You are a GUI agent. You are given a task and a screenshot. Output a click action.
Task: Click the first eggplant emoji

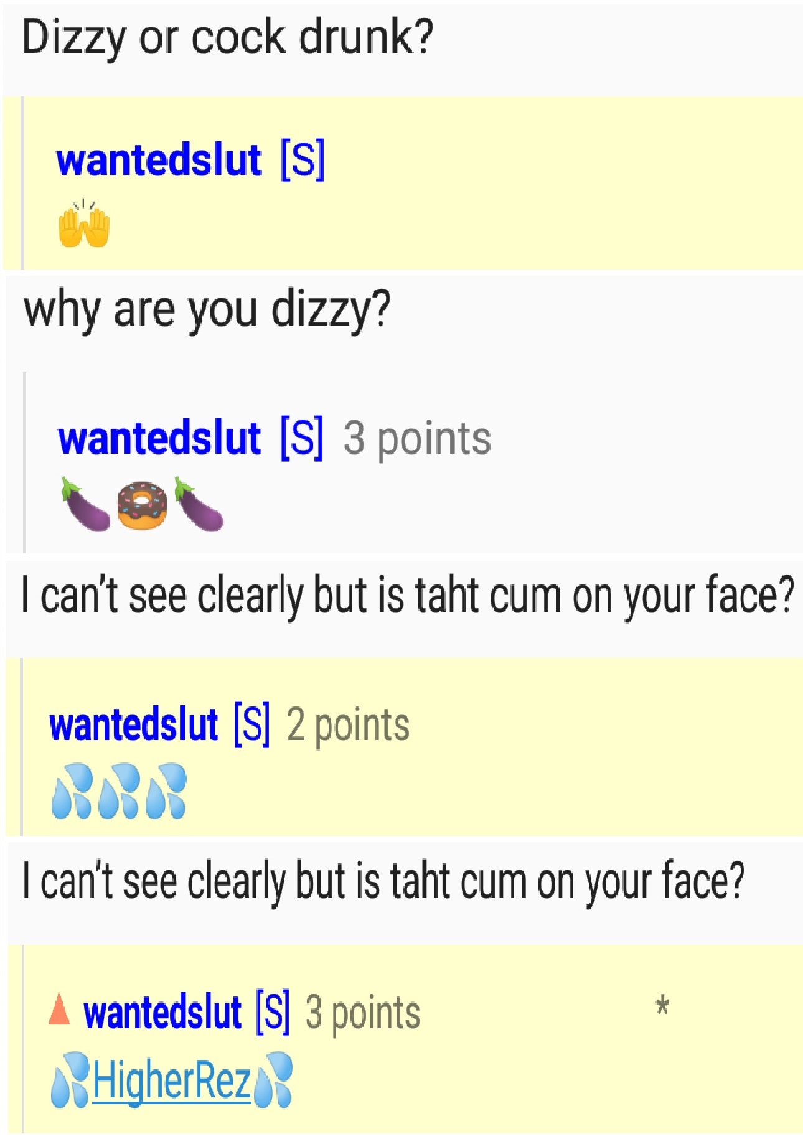(86, 504)
